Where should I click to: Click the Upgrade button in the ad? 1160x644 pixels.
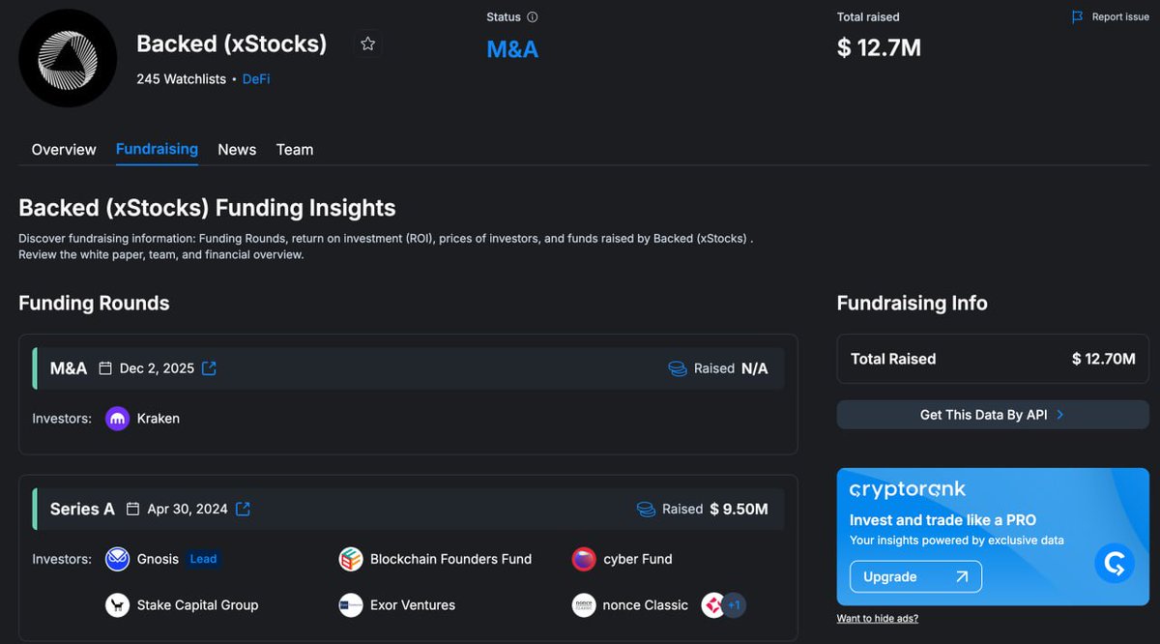pos(915,576)
